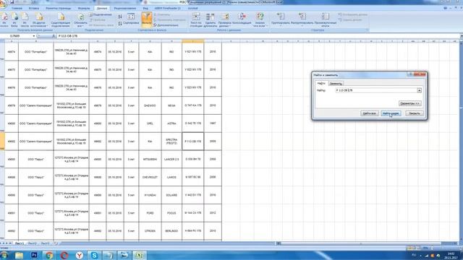Screen dimensions: 463x260
Task: Select cell containing SPECTRA (FB2272)
Action: click(171, 142)
